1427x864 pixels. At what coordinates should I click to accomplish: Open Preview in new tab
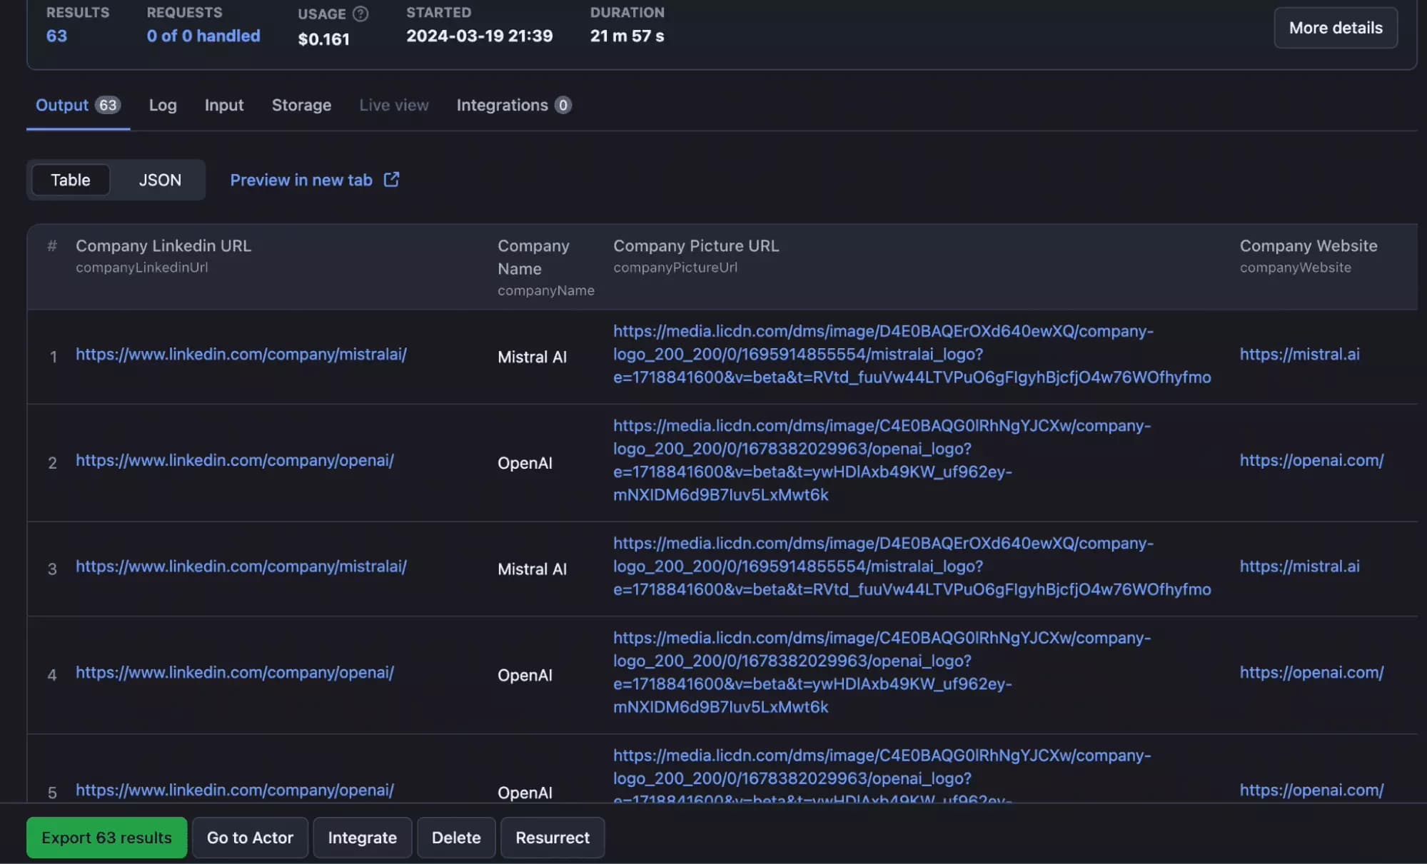click(x=301, y=180)
